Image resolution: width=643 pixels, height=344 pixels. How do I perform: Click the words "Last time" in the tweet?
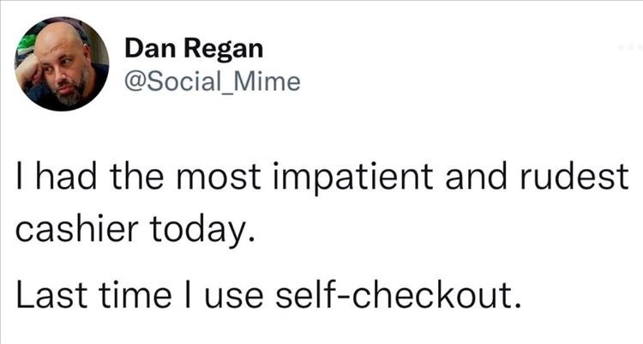[93, 295]
